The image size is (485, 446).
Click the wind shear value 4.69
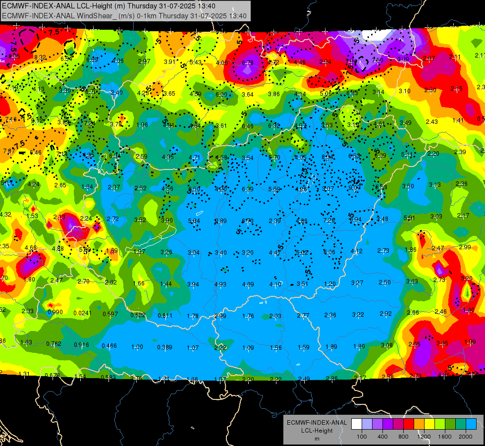pos(248,284)
